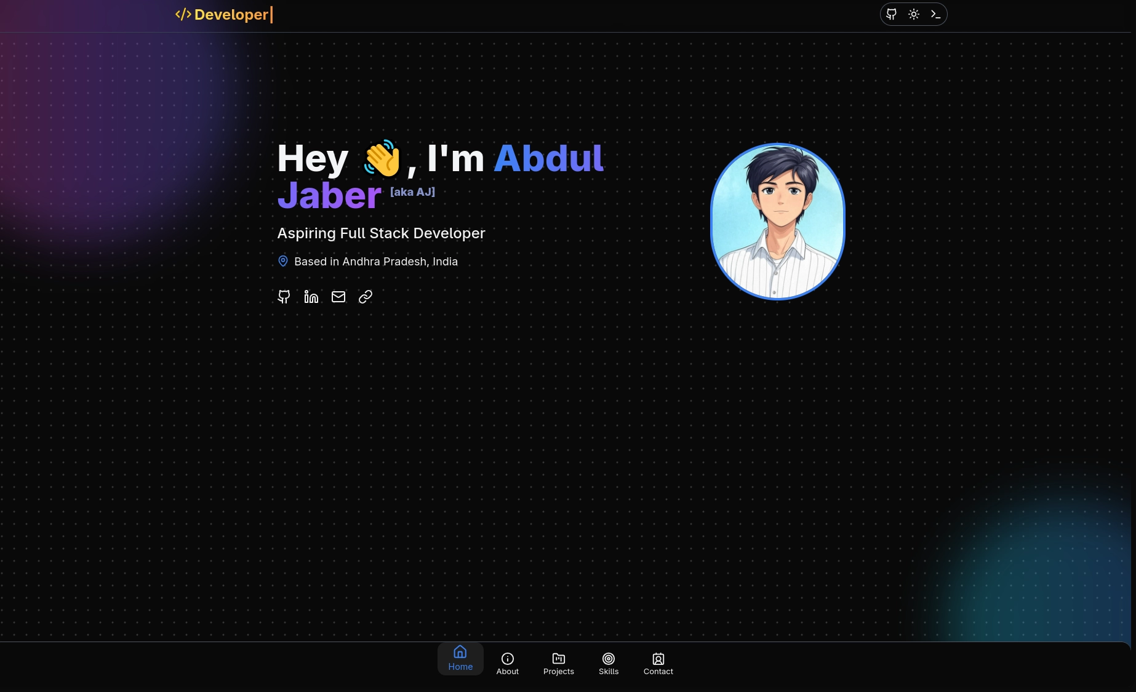1136x692 pixels.
Task: Click the waving hand emoji
Action: (x=382, y=158)
